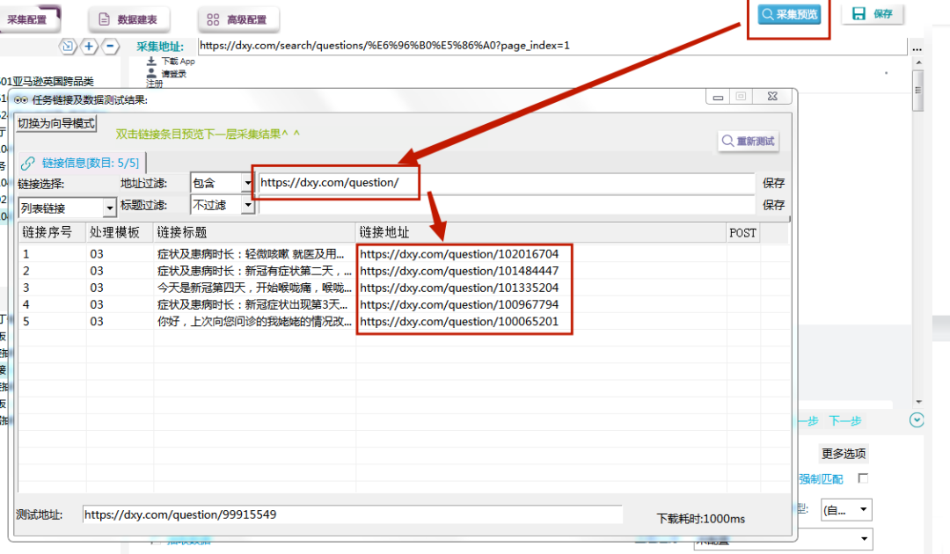The image size is (950, 554).
Task: Click the 注册 link in the page preview
Action: 155,84
